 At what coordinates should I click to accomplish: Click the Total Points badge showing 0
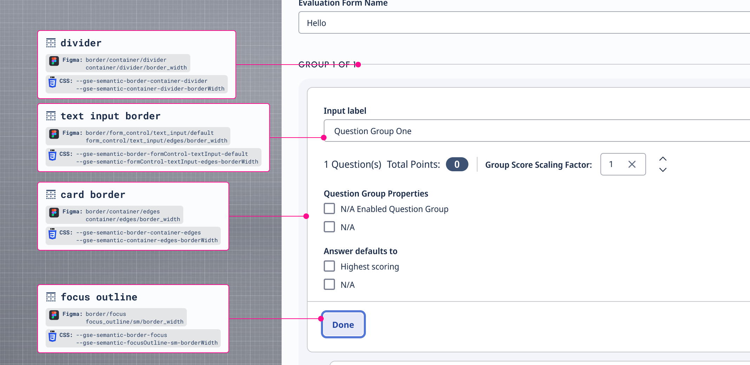coord(457,164)
